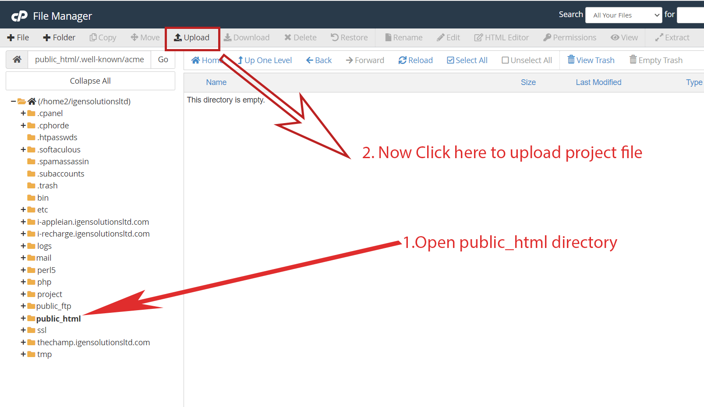This screenshot has width=704, height=407.
Task: Click the Upload toolbar button
Action: (192, 38)
